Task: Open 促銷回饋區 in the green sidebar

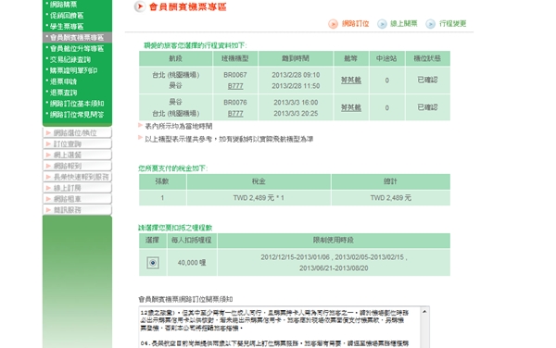Action: coord(67,15)
